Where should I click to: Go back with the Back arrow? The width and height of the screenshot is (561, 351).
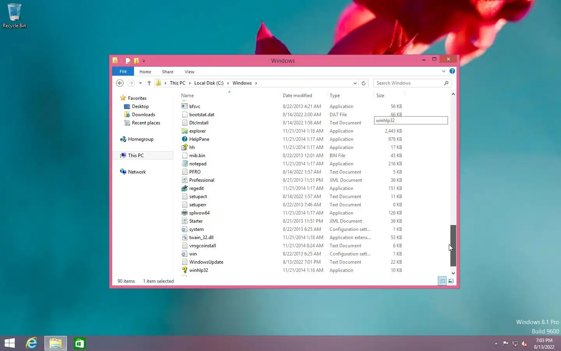[120, 83]
